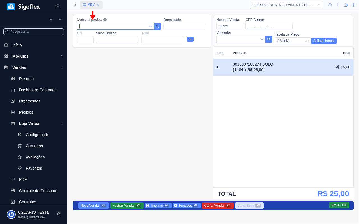Click Aplicar Tabela button

pyautogui.click(x=324, y=41)
